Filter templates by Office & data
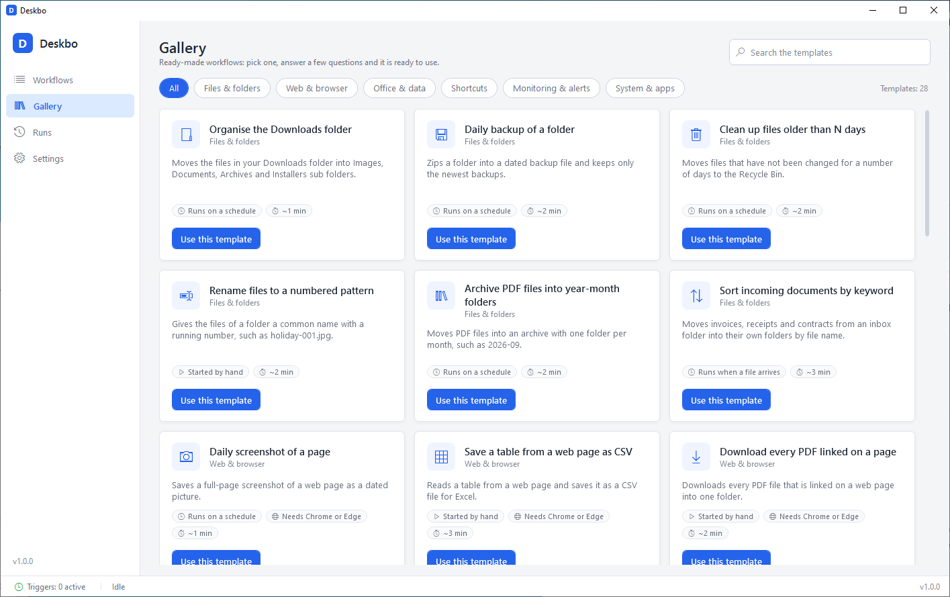 tap(399, 88)
